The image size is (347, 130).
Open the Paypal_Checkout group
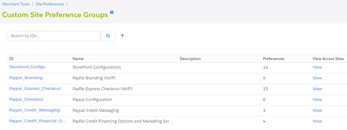(26, 100)
